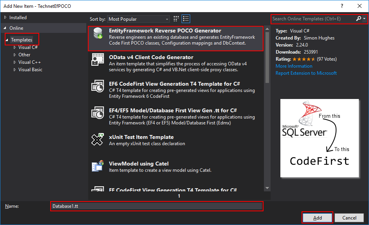Expand the Installed node
The image size is (369, 225).
5,17
